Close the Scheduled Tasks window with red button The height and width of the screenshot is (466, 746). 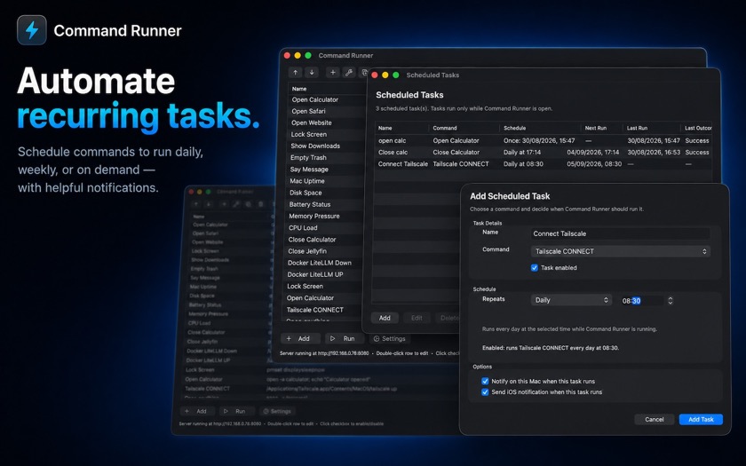[x=375, y=75]
